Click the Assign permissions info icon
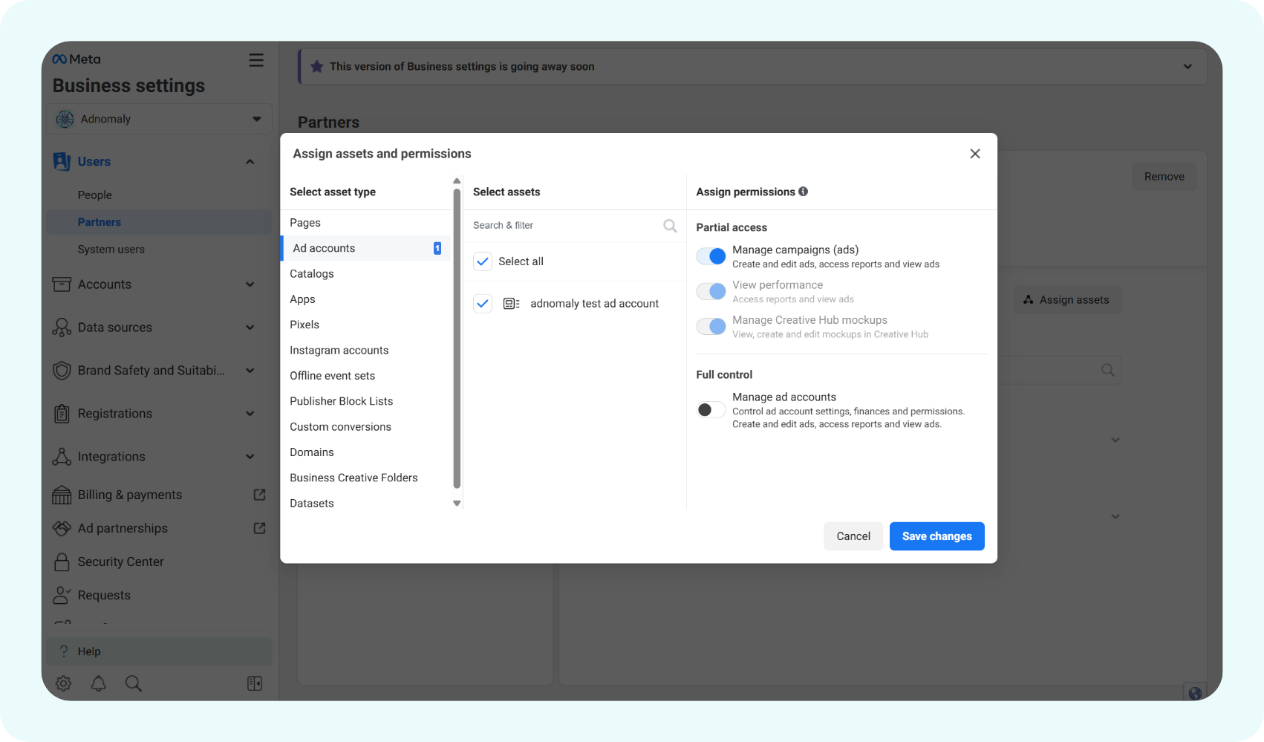 804,192
